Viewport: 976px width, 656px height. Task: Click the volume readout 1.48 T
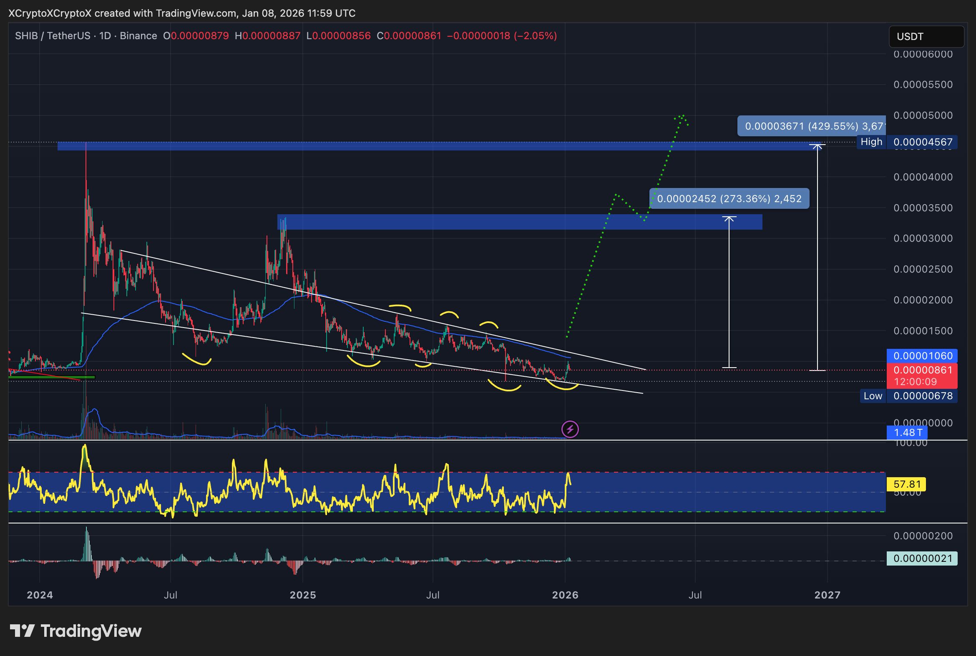(908, 433)
